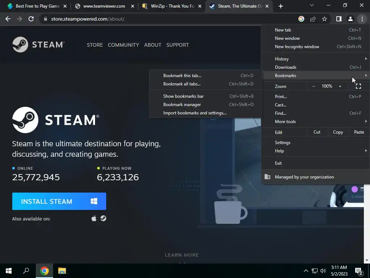Show hidden tray icons chevron

click(306, 271)
